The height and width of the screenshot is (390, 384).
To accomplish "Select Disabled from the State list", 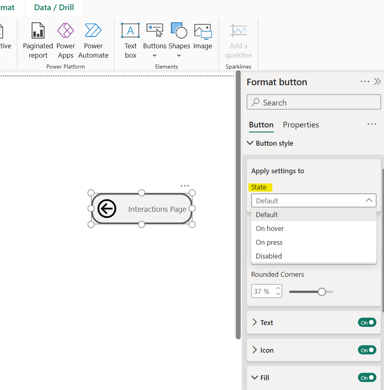I will pyautogui.click(x=269, y=256).
